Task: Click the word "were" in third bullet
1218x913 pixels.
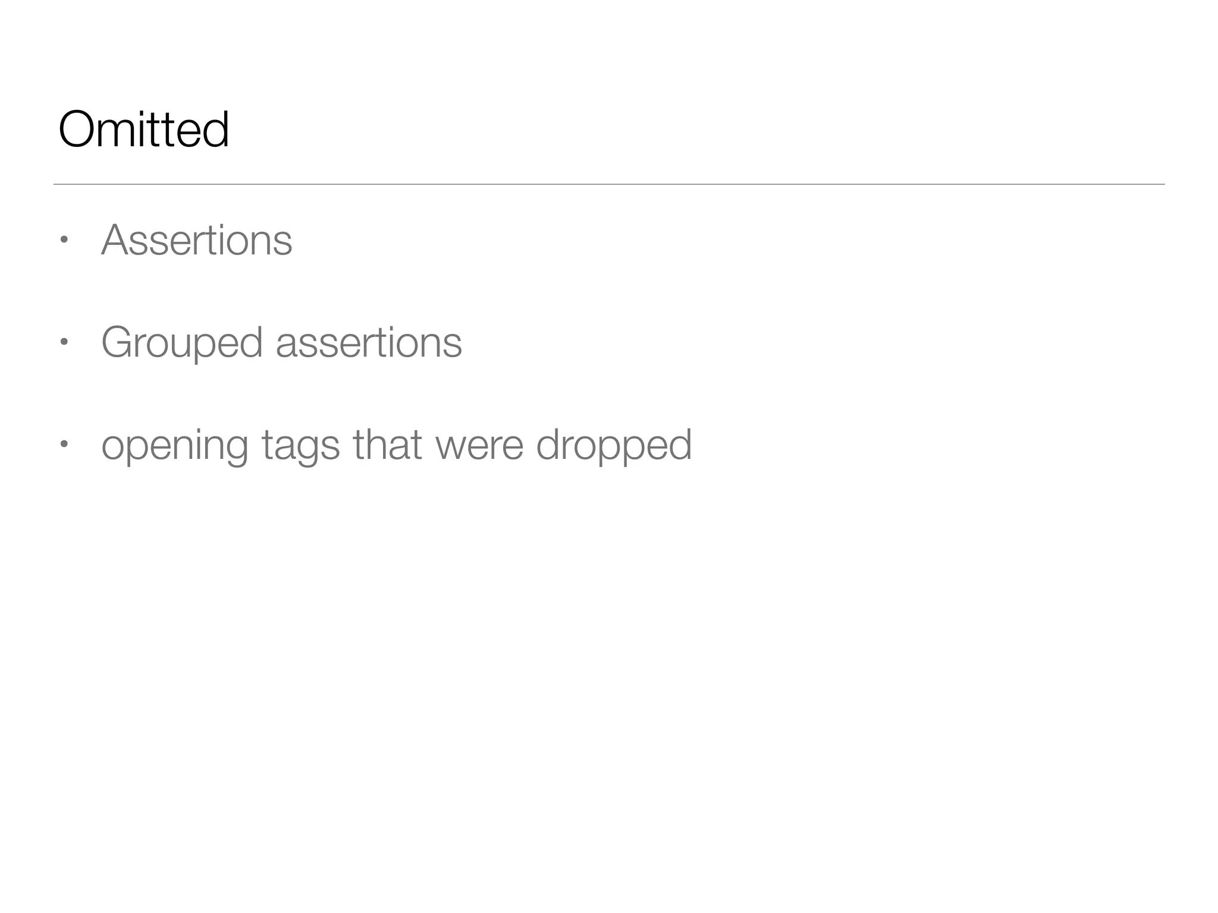Action: click(x=479, y=445)
